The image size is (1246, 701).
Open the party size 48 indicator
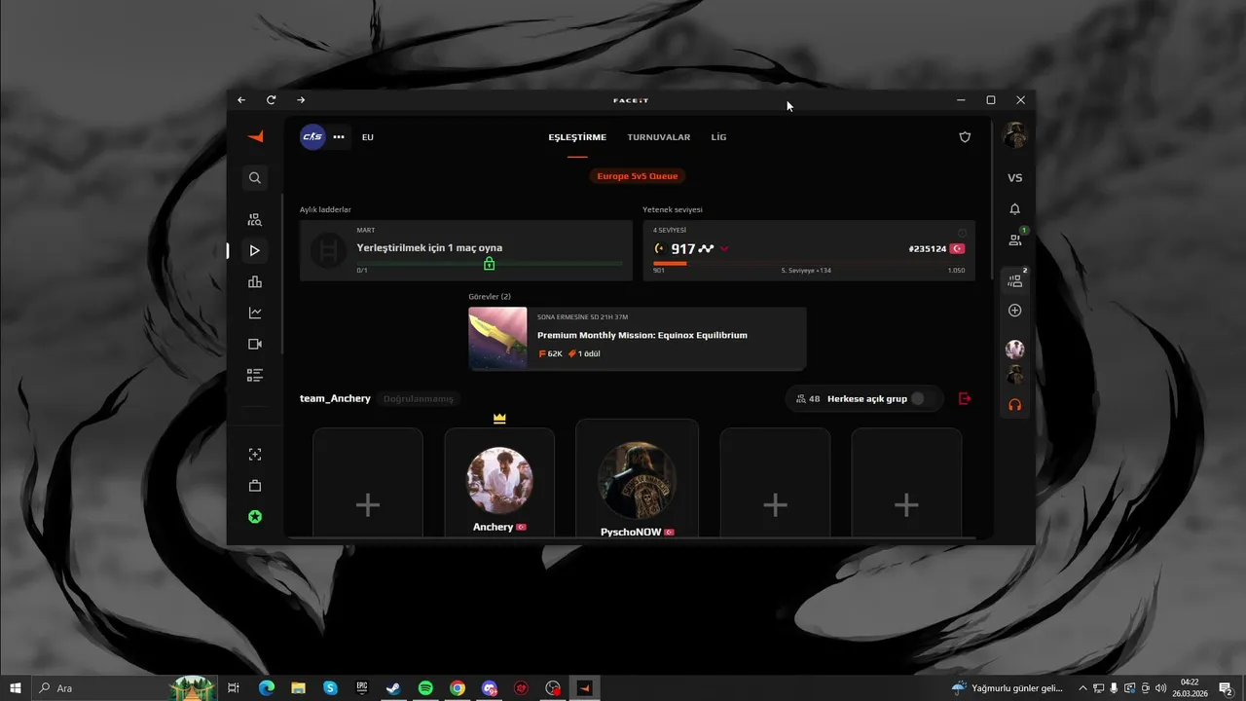[x=808, y=399]
